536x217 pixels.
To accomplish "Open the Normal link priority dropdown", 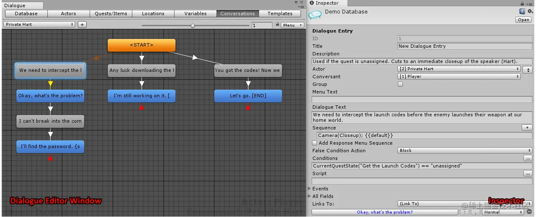I will coord(503,212).
